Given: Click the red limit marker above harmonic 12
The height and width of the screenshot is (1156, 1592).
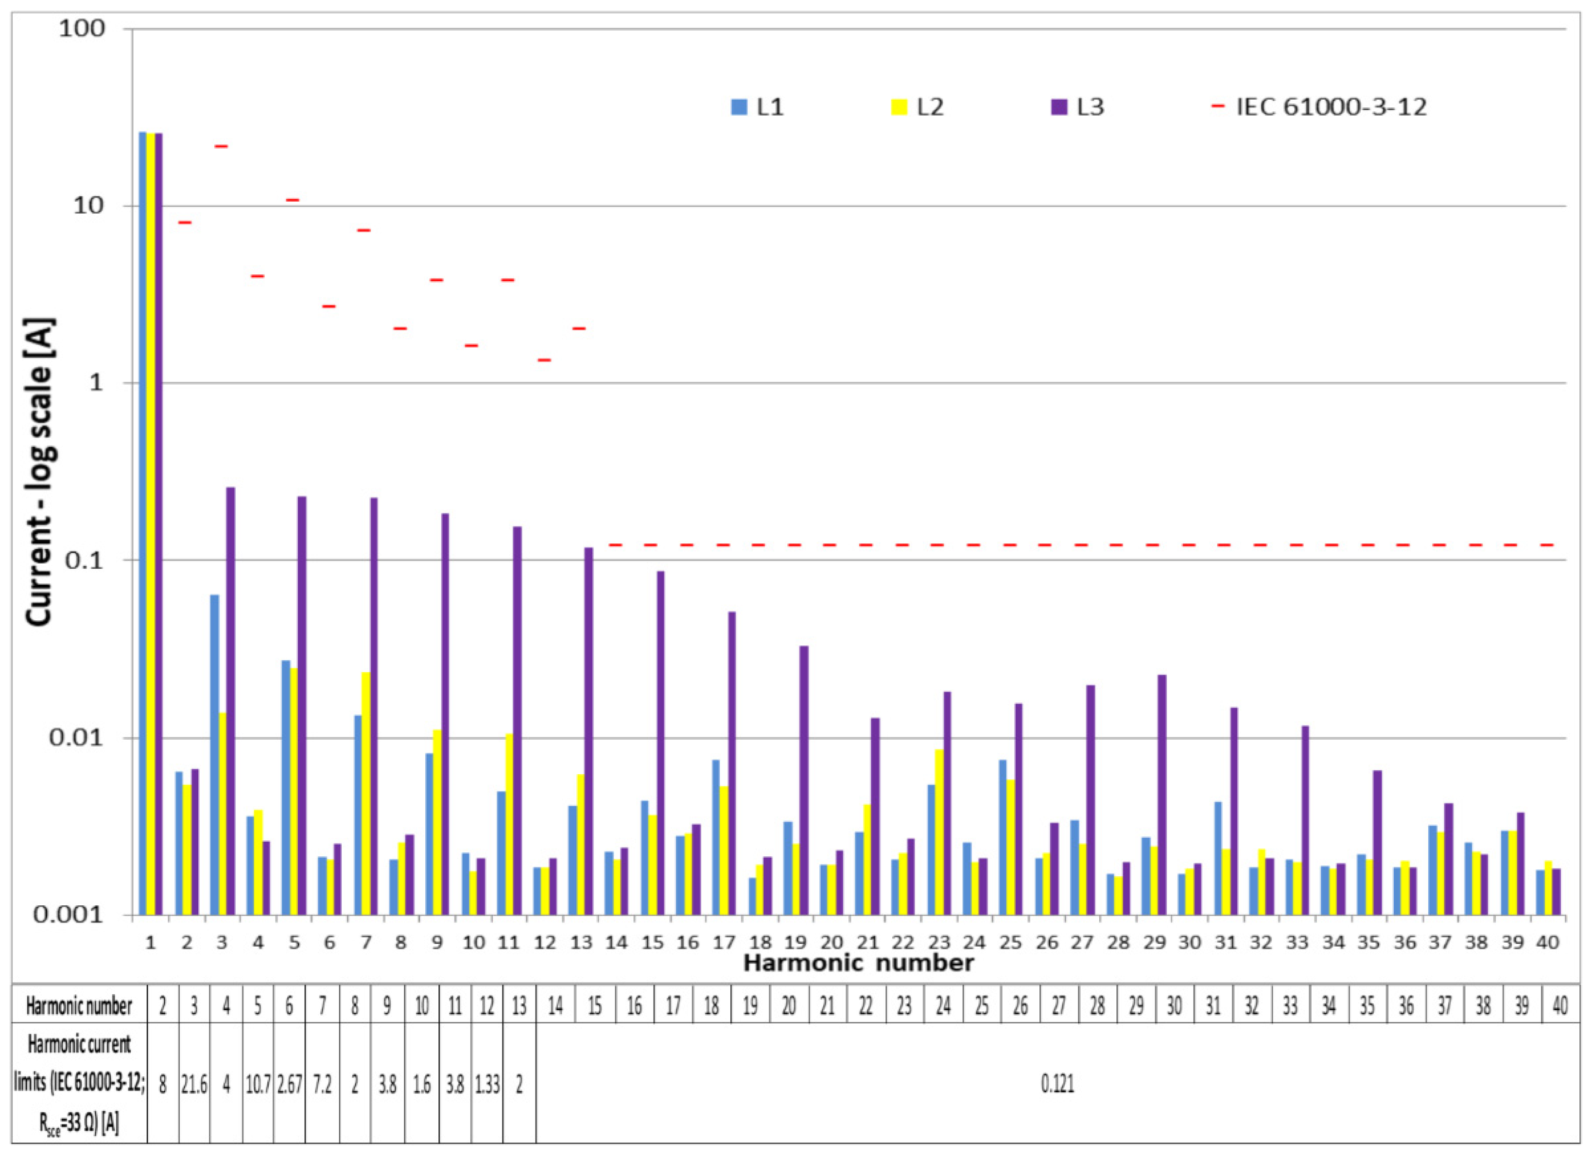Looking at the screenshot, I should point(544,360).
